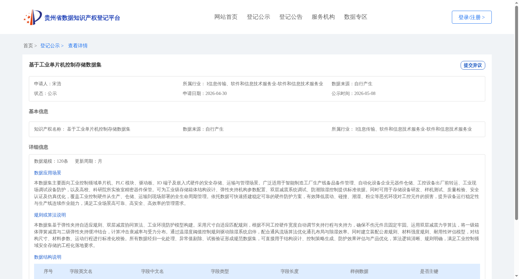Viewport: 519px width, 279px height.
Task: Select the text 状态：公示
Action: click(x=45, y=94)
